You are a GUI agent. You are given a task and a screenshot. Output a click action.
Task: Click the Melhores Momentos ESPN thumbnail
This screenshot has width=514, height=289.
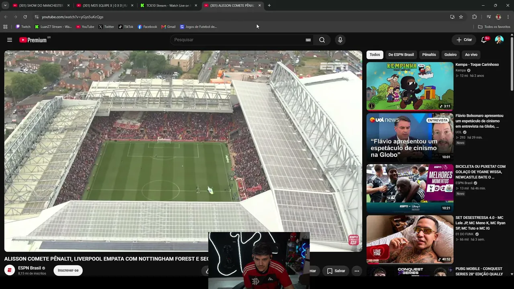(410, 188)
